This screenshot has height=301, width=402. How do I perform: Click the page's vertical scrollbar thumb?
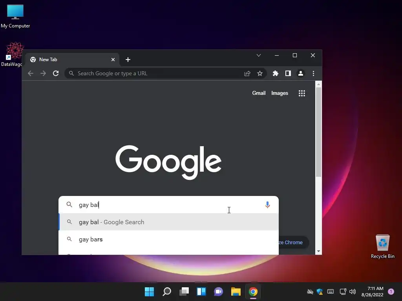pyautogui.click(x=318, y=132)
